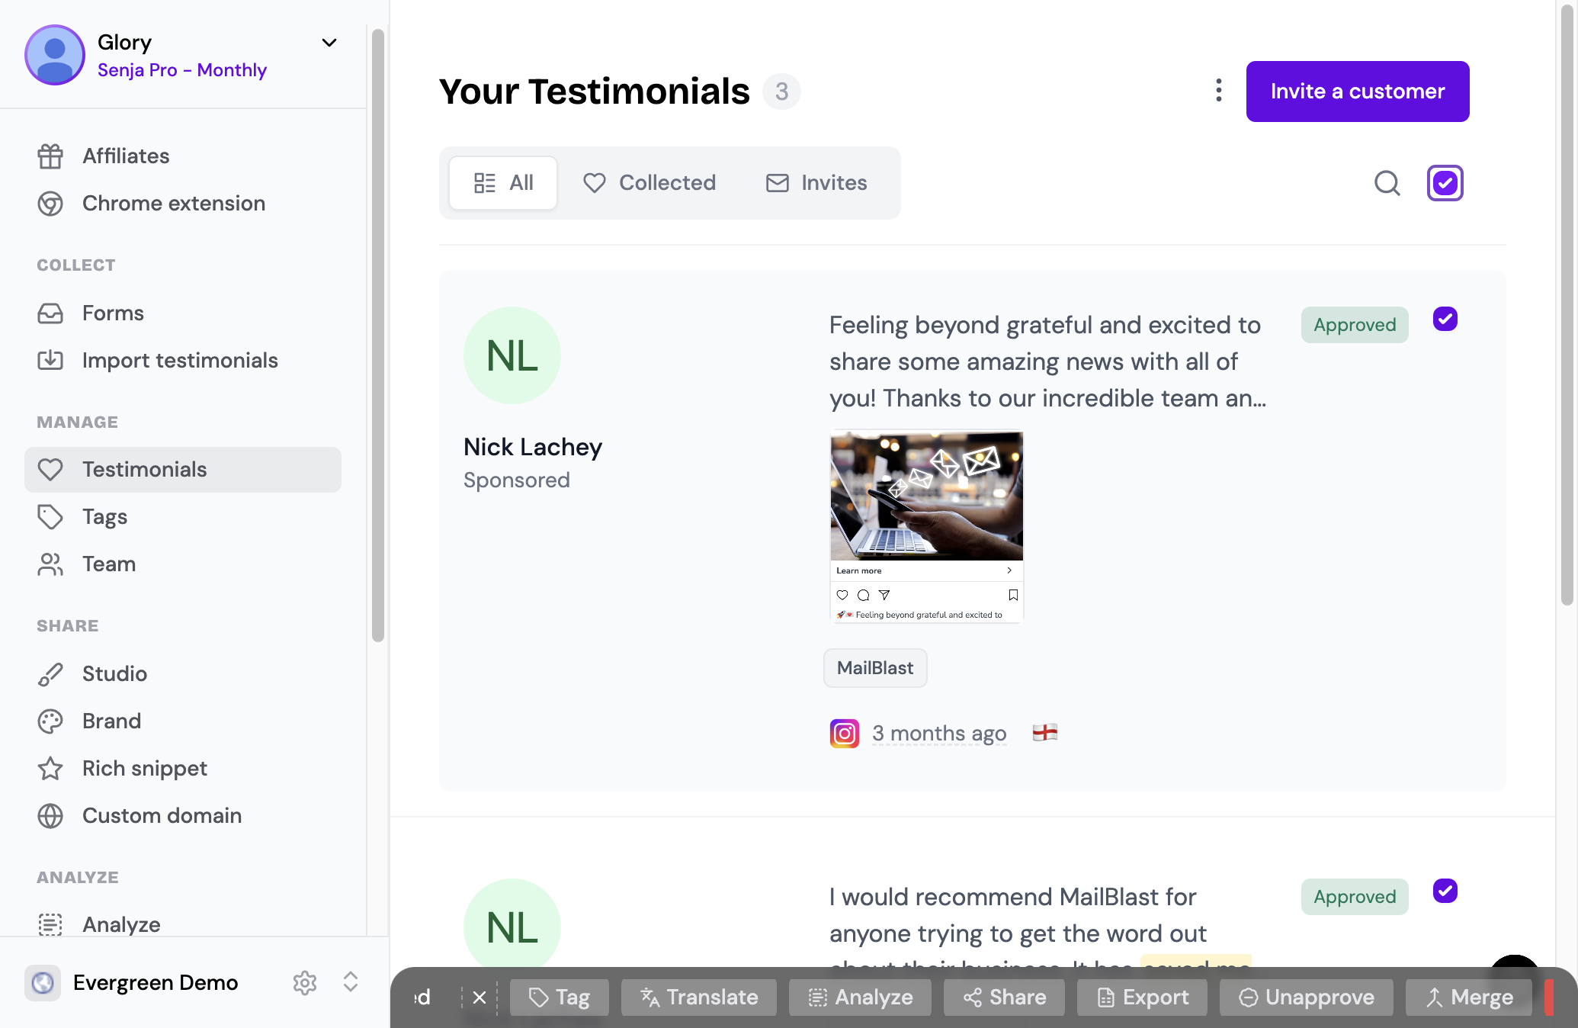Click the 'I would recommend MailBlast' testimonial text
Viewport: 1578px width, 1028px height.
coord(1041,924)
